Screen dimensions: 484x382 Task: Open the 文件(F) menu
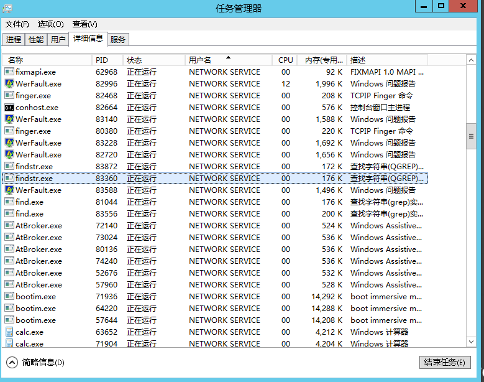click(x=17, y=24)
